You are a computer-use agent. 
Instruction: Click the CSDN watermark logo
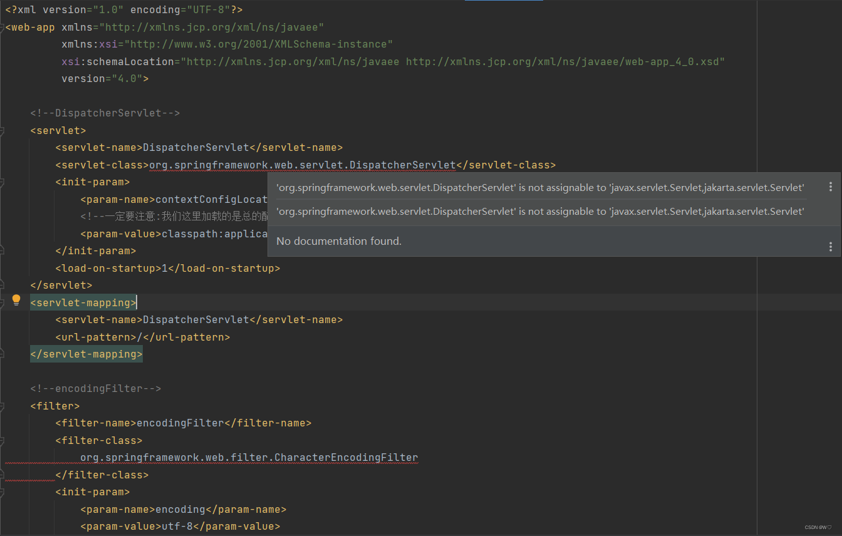pos(818,527)
